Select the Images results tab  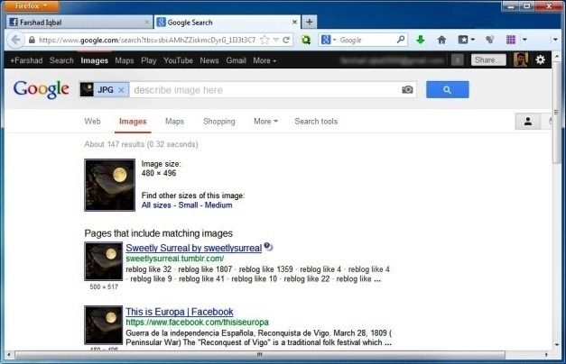tap(133, 122)
